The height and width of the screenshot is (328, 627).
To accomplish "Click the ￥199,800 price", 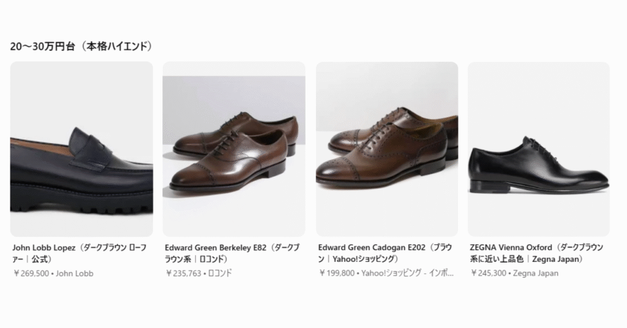I will click(336, 274).
